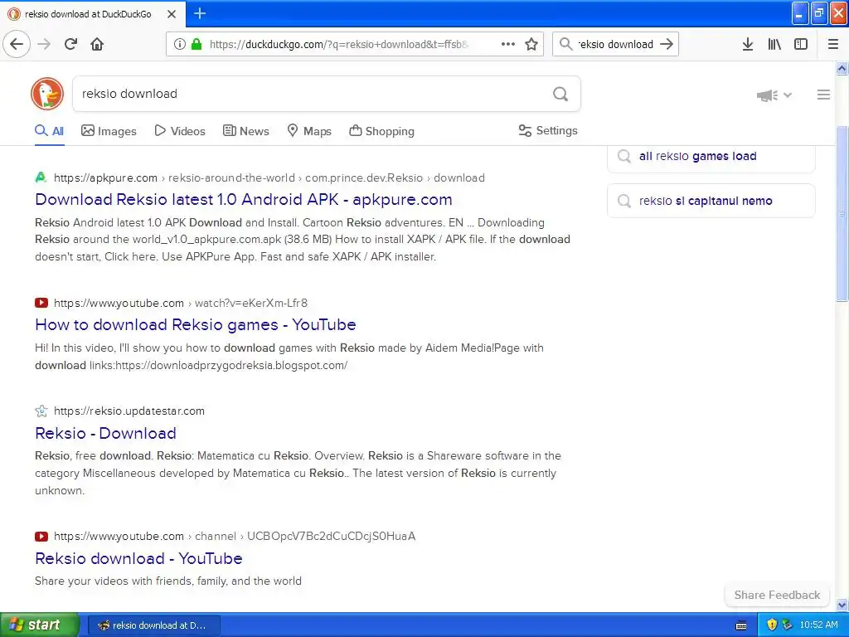Open the Windows start menu
Viewport: 849px width, 637px height.
[x=39, y=625]
